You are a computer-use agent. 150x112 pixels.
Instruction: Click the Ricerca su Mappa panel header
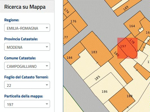[27, 6]
